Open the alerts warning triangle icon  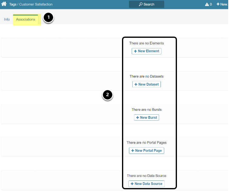click(207, 4)
